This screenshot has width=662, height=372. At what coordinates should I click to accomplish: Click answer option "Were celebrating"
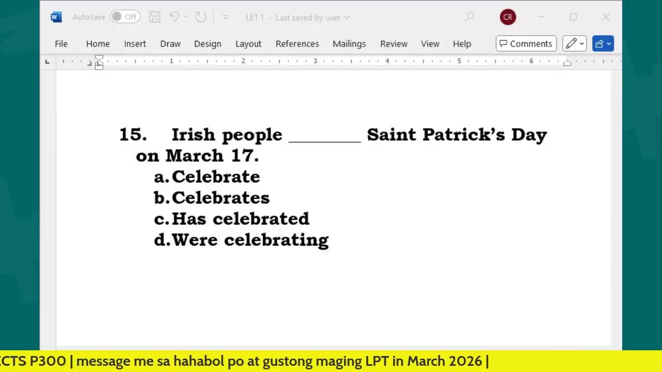tap(250, 240)
